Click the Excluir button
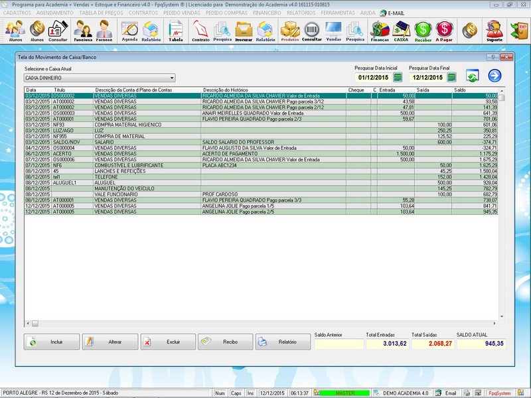 168,342
